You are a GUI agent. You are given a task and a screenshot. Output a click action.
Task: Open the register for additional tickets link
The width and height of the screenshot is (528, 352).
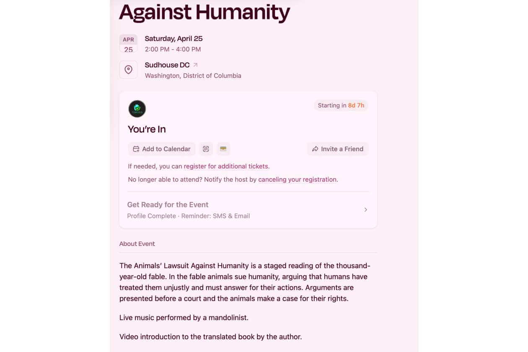[226, 166]
